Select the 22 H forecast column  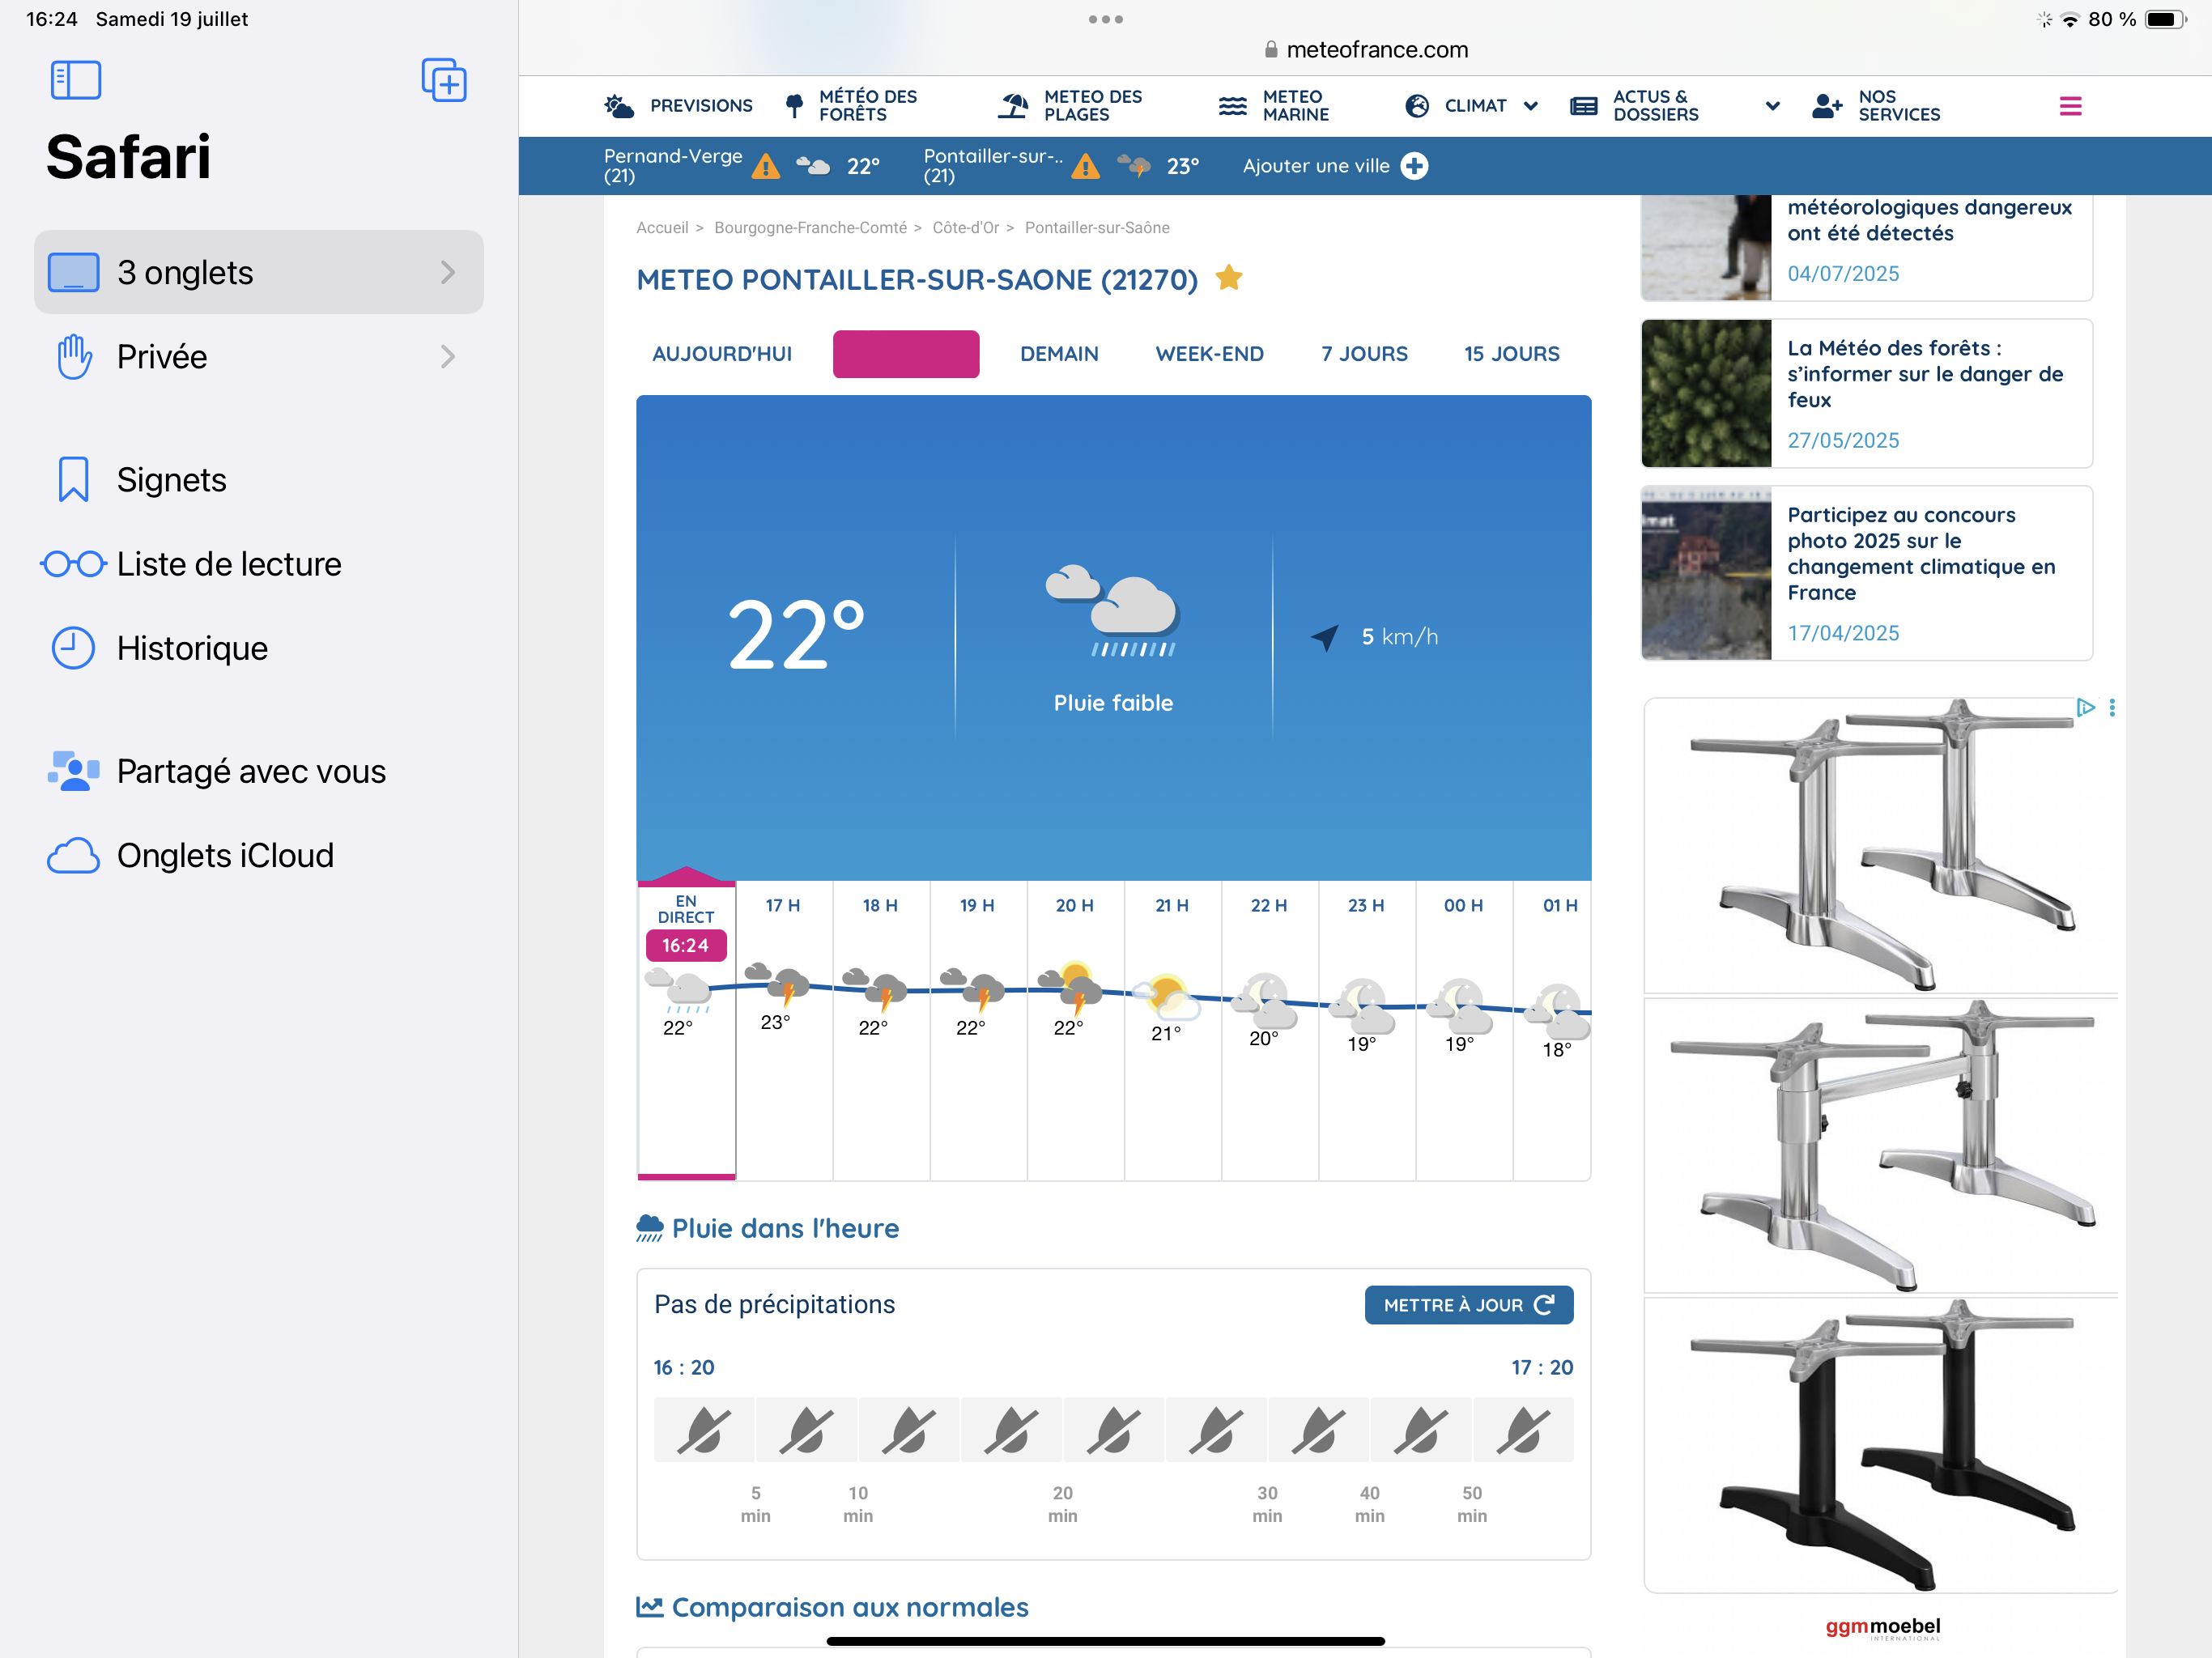click(x=1270, y=1030)
